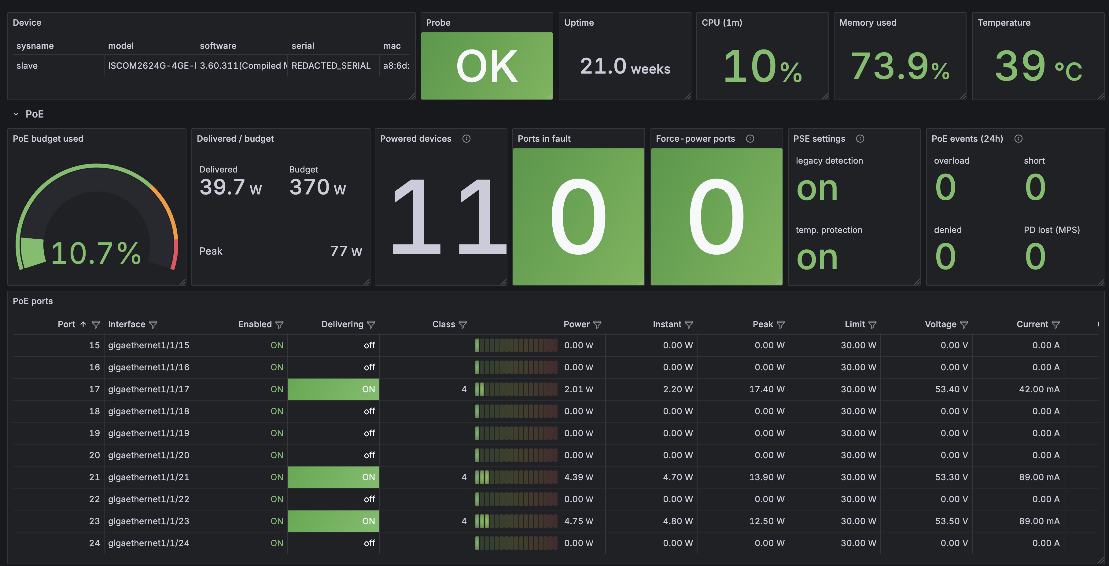
Task: Select the Peak 77 W value
Action: [346, 251]
